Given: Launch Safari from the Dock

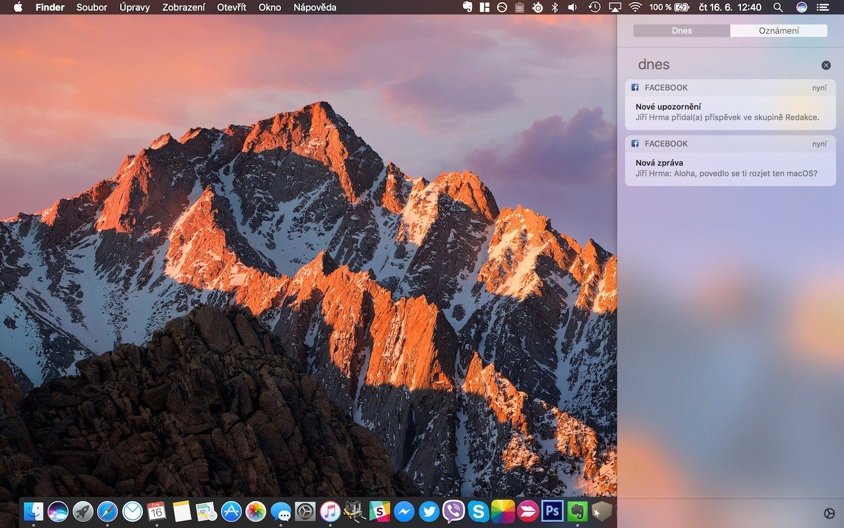Looking at the screenshot, I should [x=107, y=511].
